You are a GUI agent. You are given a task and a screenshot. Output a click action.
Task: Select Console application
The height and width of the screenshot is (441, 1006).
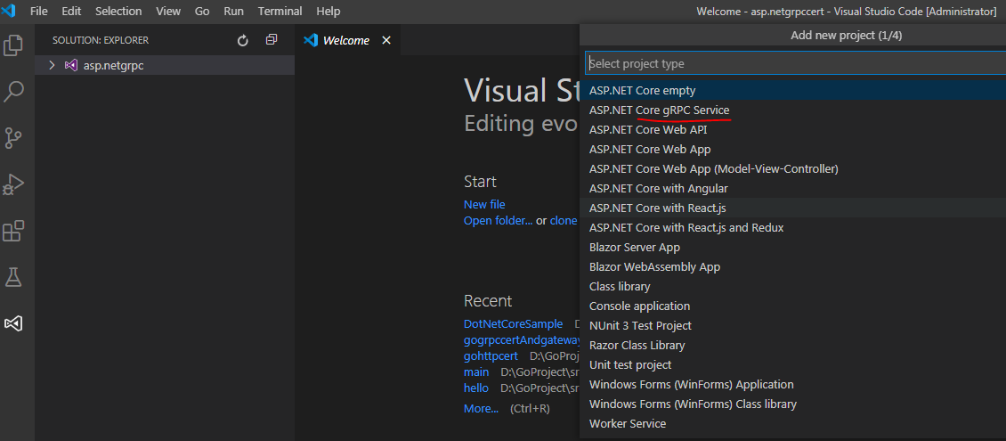tap(792, 306)
